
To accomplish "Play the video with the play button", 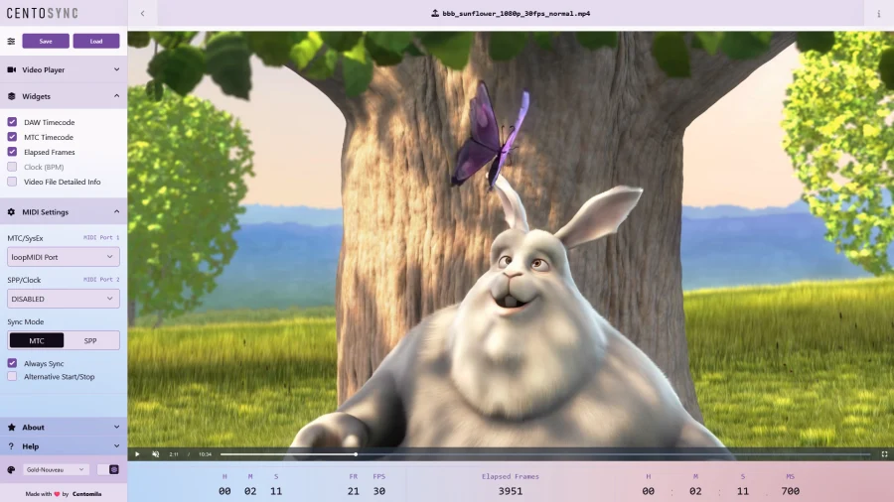I will pyautogui.click(x=137, y=454).
